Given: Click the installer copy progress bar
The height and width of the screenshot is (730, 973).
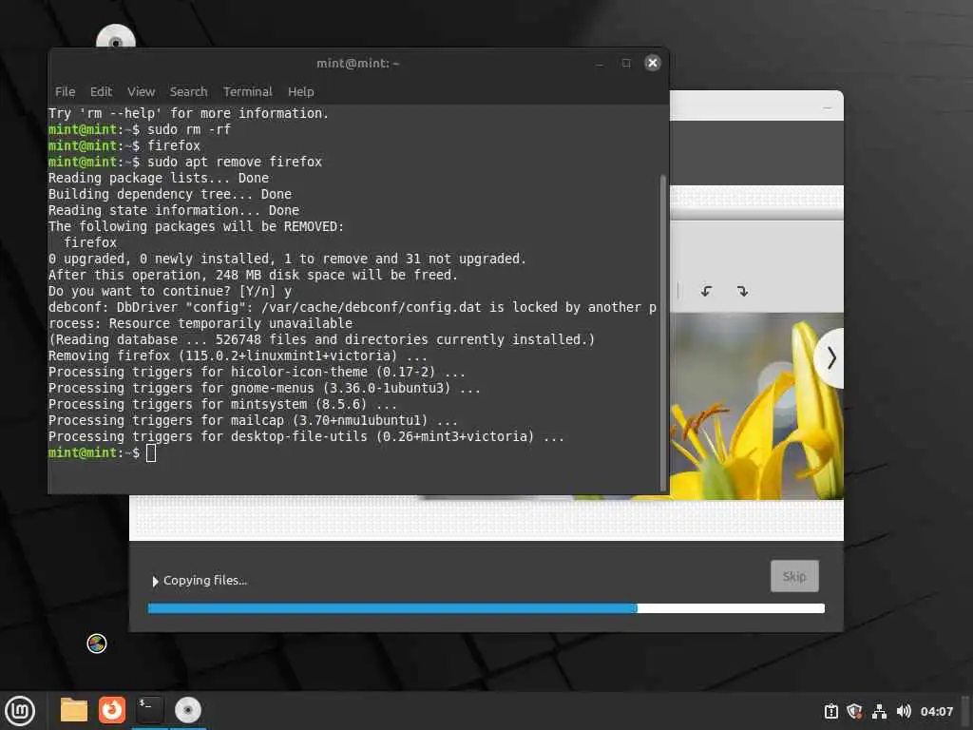Looking at the screenshot, I should (486, 608).
